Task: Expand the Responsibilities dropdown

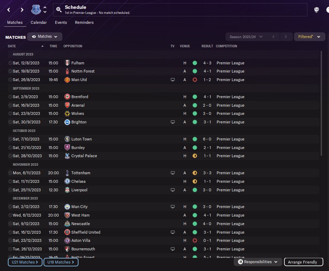Action: (258, 262)
